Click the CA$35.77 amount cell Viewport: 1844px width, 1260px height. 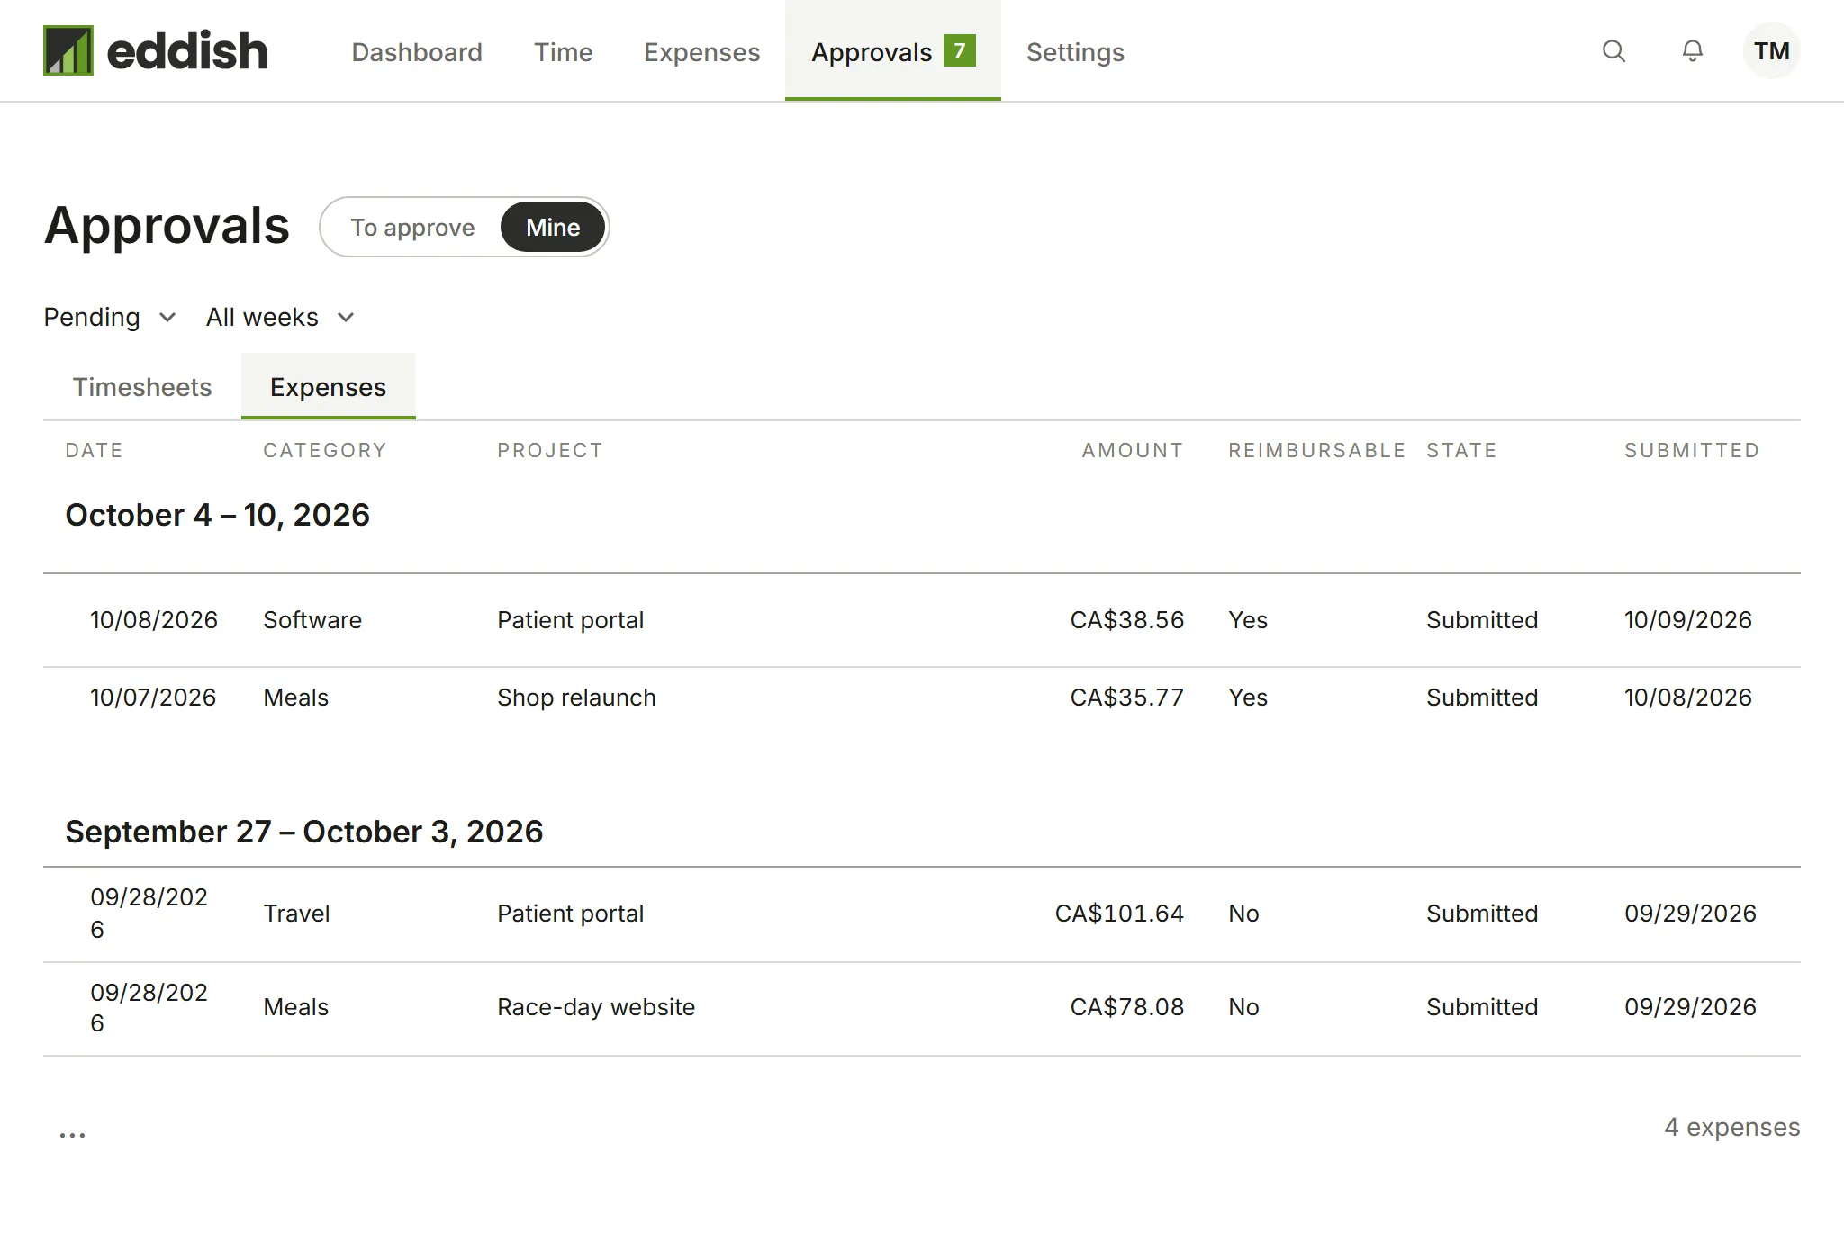tap(1126, 697)
